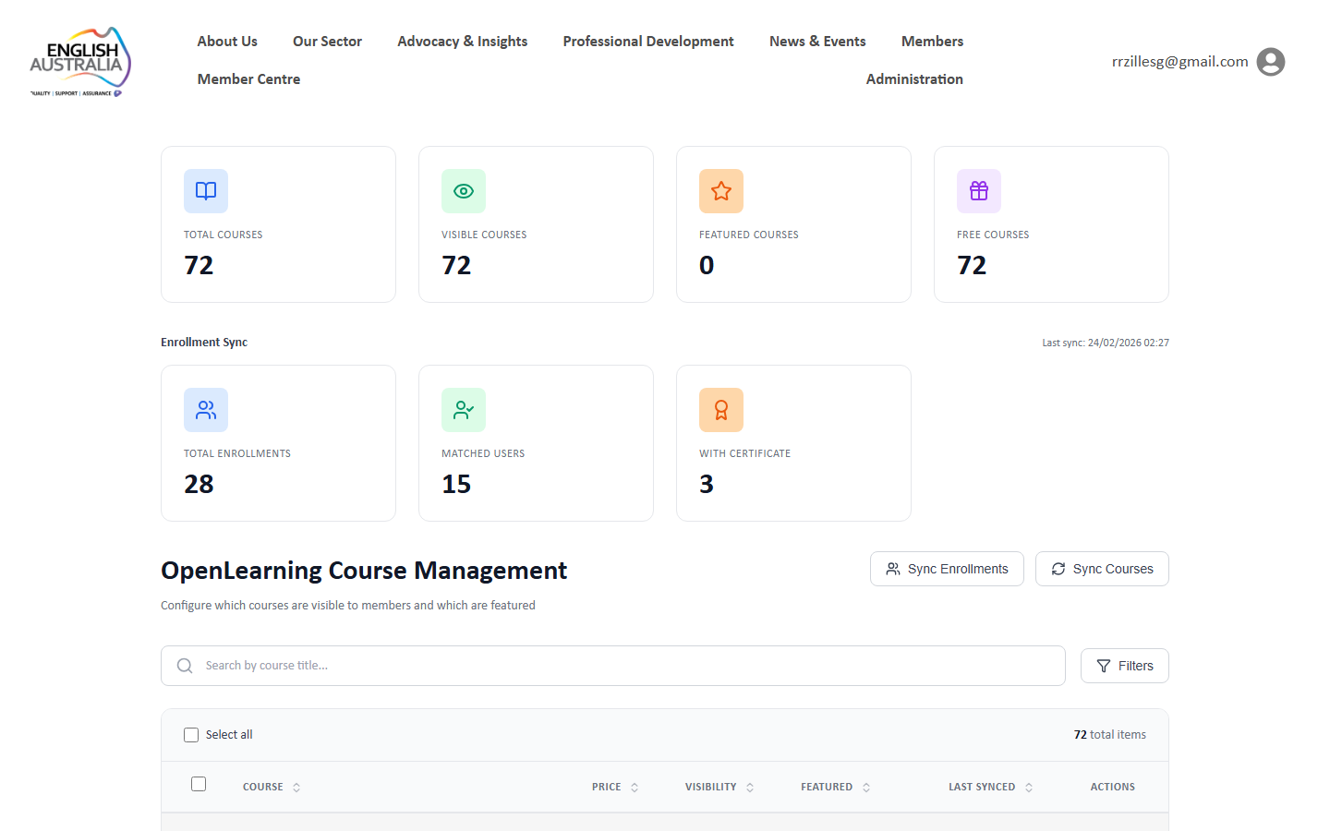Click the Sync Enrollments button

click(947, 569)
